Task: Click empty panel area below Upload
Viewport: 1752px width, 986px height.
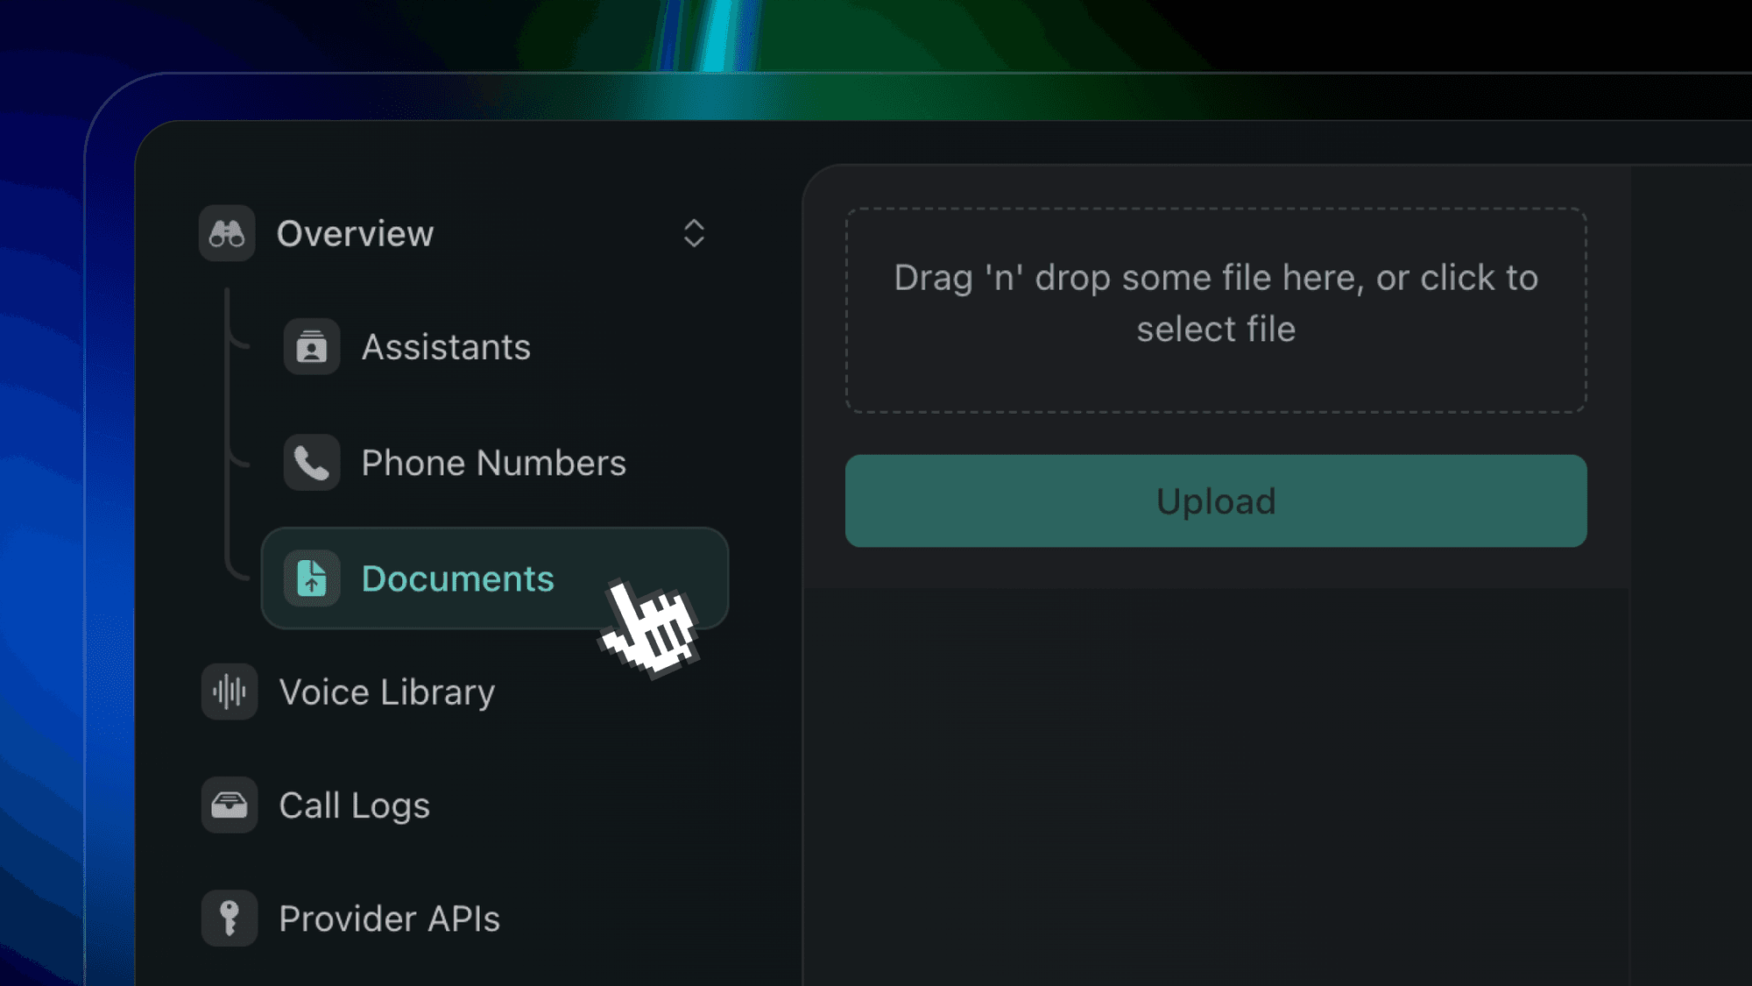Action: (x=1216, y=771)
